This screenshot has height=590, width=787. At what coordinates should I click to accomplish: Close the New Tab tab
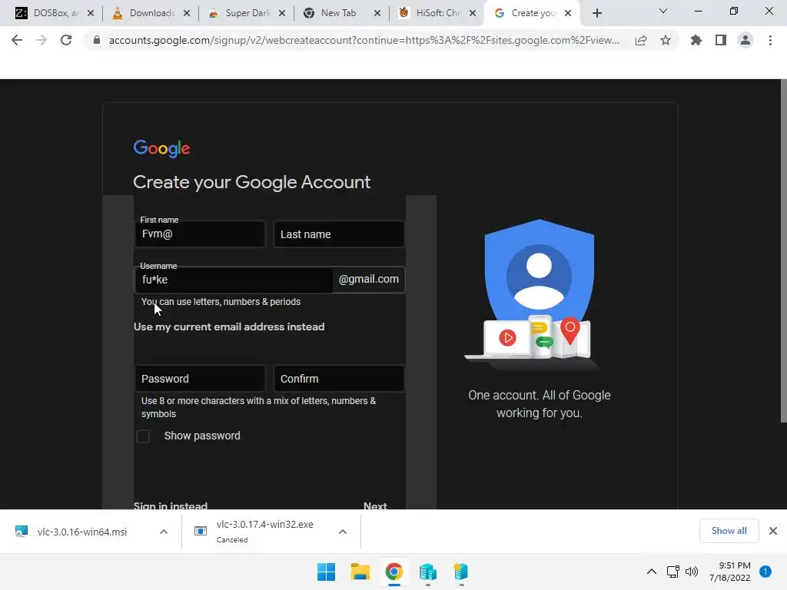pyautogui.click(x=377, y=13)
